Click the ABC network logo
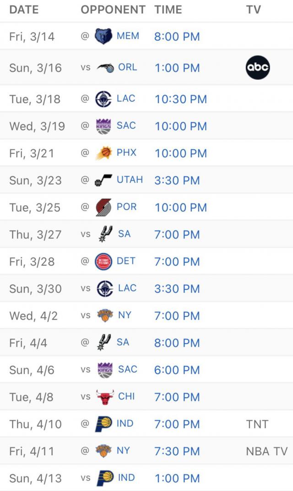Viewport: 293px width, 491px height. [x=257, y=68]
